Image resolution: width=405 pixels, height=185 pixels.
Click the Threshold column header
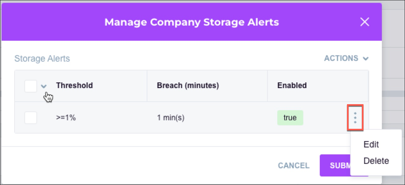(x=74, y=86)
